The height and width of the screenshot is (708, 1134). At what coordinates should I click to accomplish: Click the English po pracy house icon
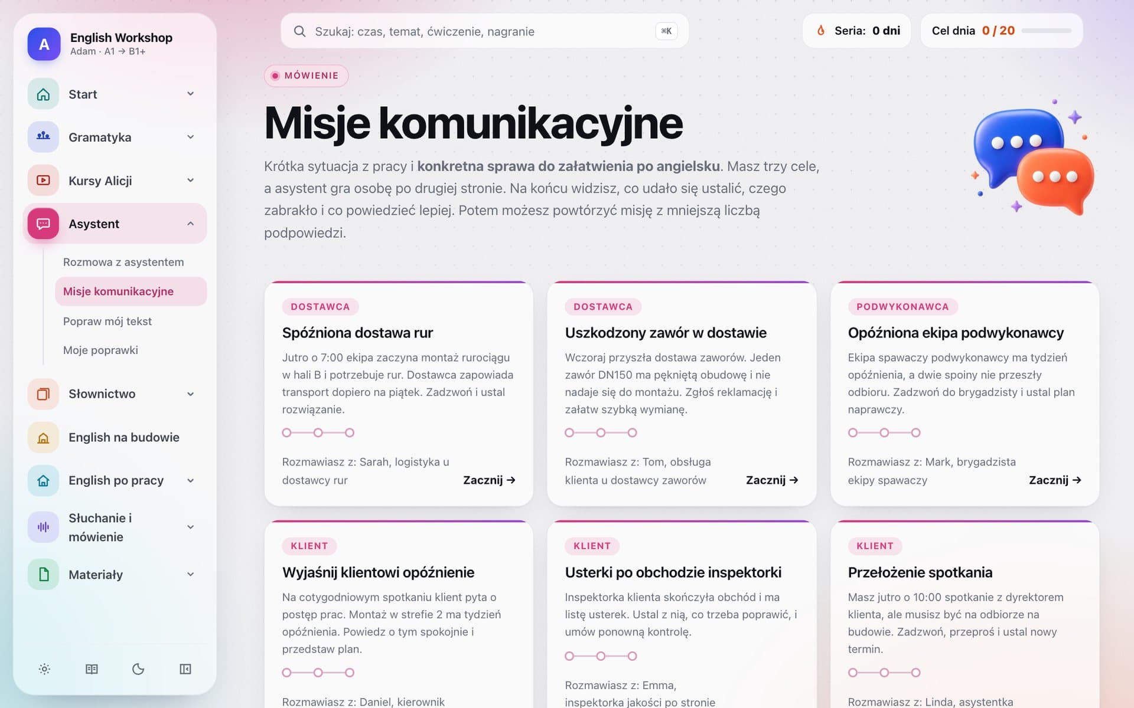click(x=43, y=480)
